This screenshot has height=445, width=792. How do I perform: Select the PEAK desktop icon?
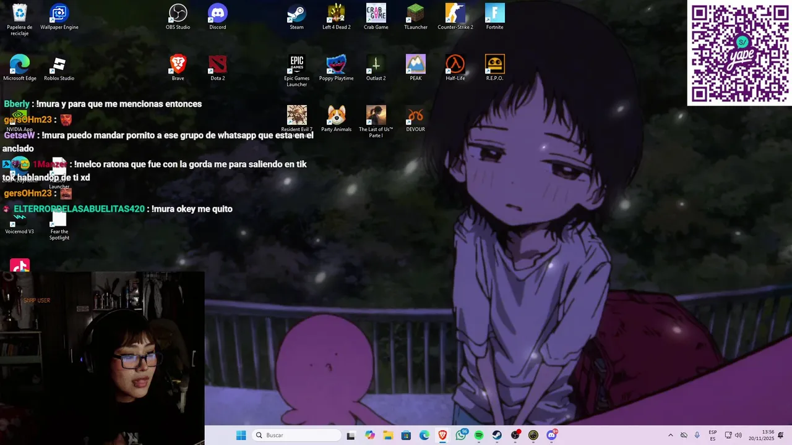coord(416,68)
